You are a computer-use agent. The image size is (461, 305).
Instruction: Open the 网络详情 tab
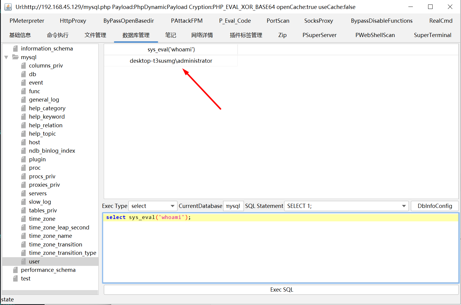202,35
